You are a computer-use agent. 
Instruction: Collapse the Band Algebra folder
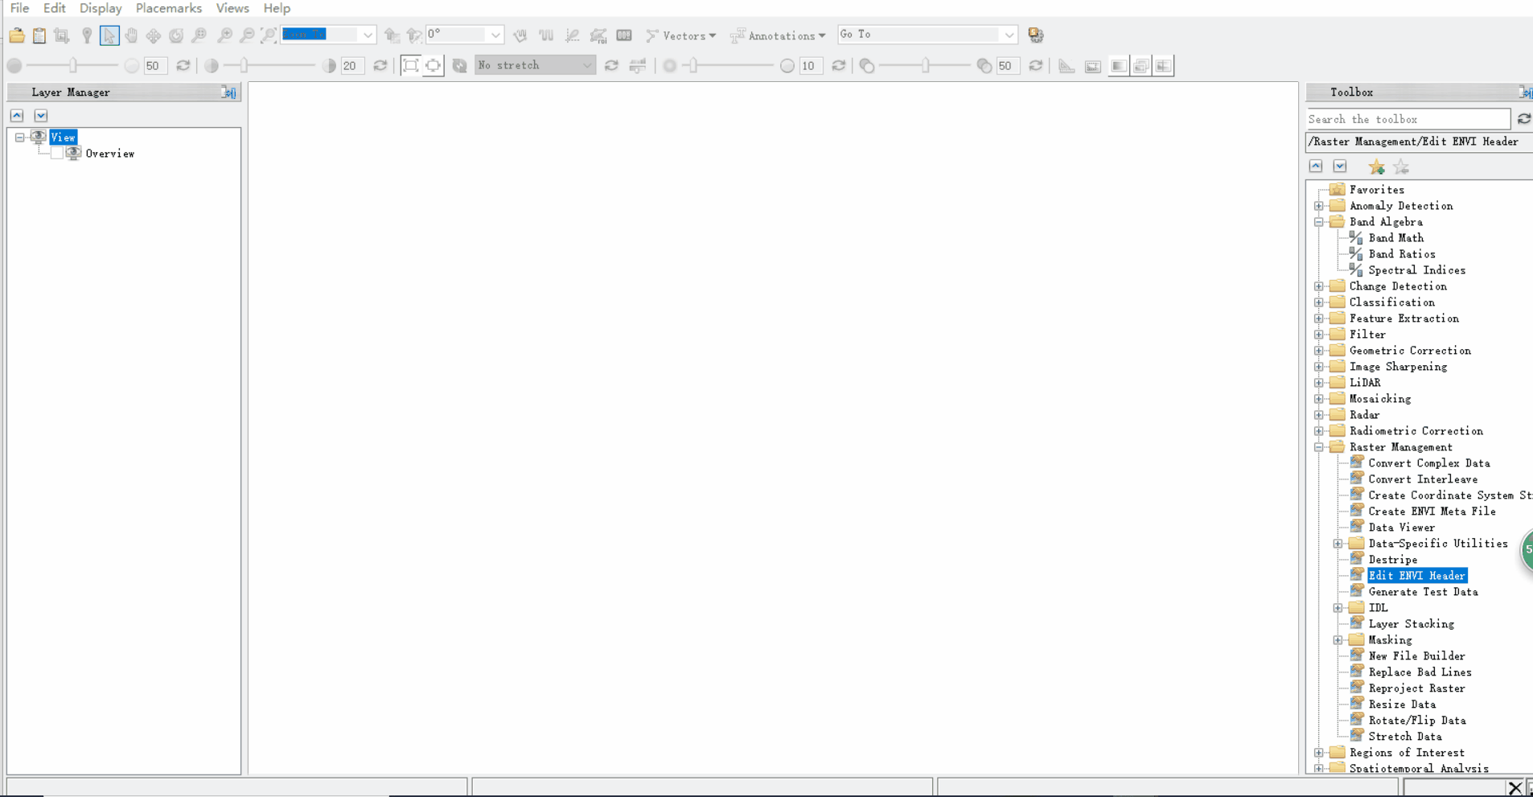tap(1319, 222)
